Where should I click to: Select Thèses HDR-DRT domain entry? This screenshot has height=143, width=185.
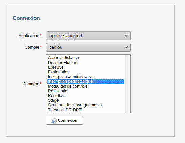coord(86,110)
